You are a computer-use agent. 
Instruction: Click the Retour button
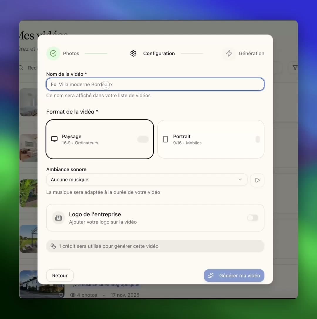[60, 276]
